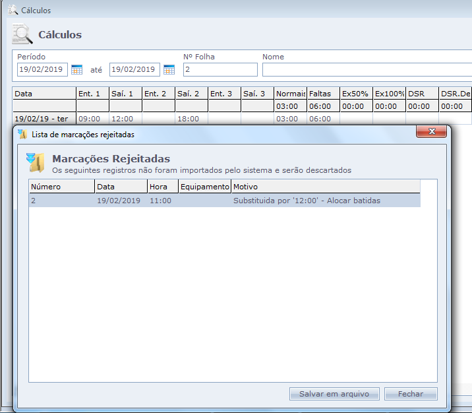Click the dialog title bar icon
Viewport: 472px width, 413px height.
tap(23, 135)
